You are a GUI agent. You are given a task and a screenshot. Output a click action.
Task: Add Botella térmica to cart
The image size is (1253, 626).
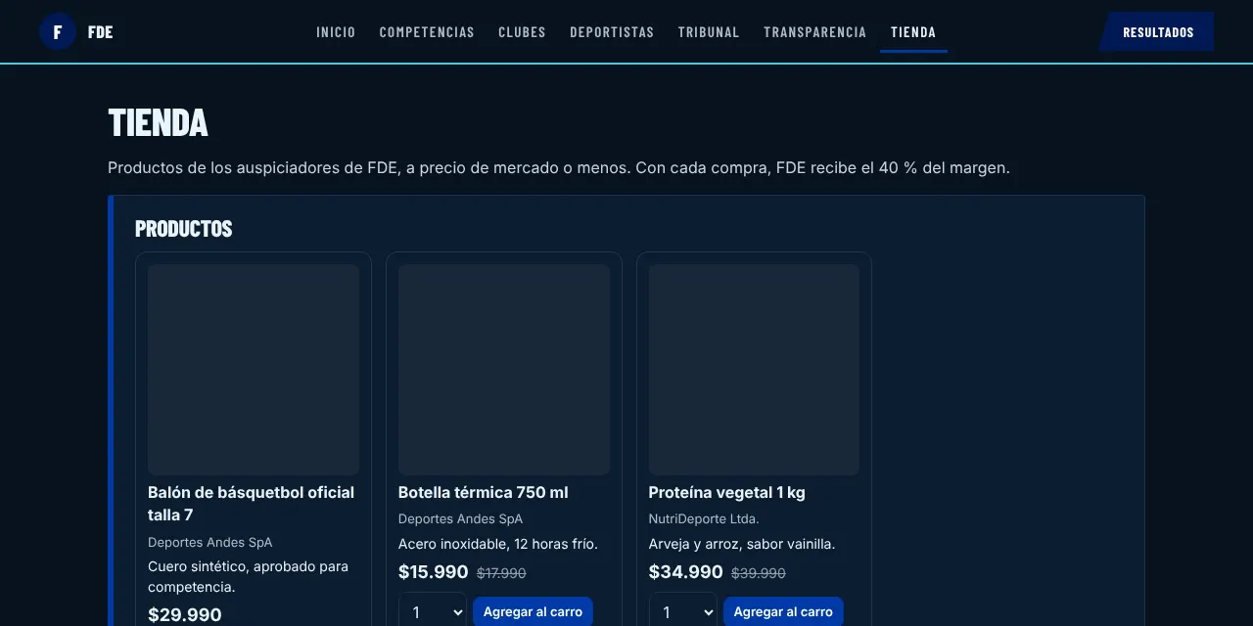(533, 612)
